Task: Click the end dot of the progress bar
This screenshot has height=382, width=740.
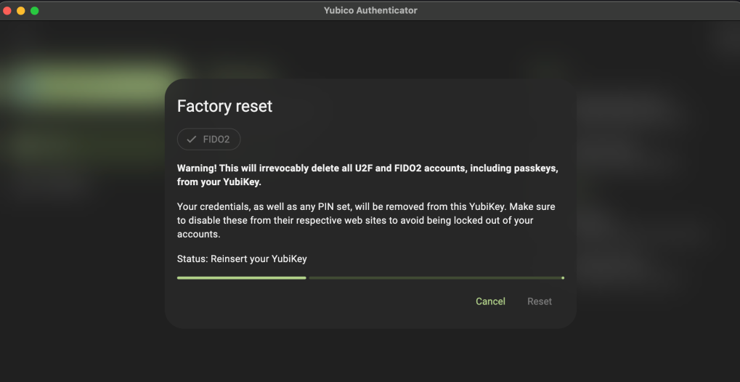Action: pos(563,277)
